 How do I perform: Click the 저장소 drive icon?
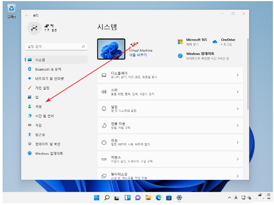click(104, 159)
